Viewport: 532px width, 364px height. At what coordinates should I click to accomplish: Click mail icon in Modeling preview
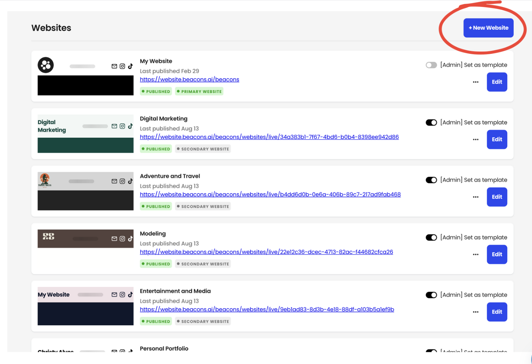coord(114,239)
